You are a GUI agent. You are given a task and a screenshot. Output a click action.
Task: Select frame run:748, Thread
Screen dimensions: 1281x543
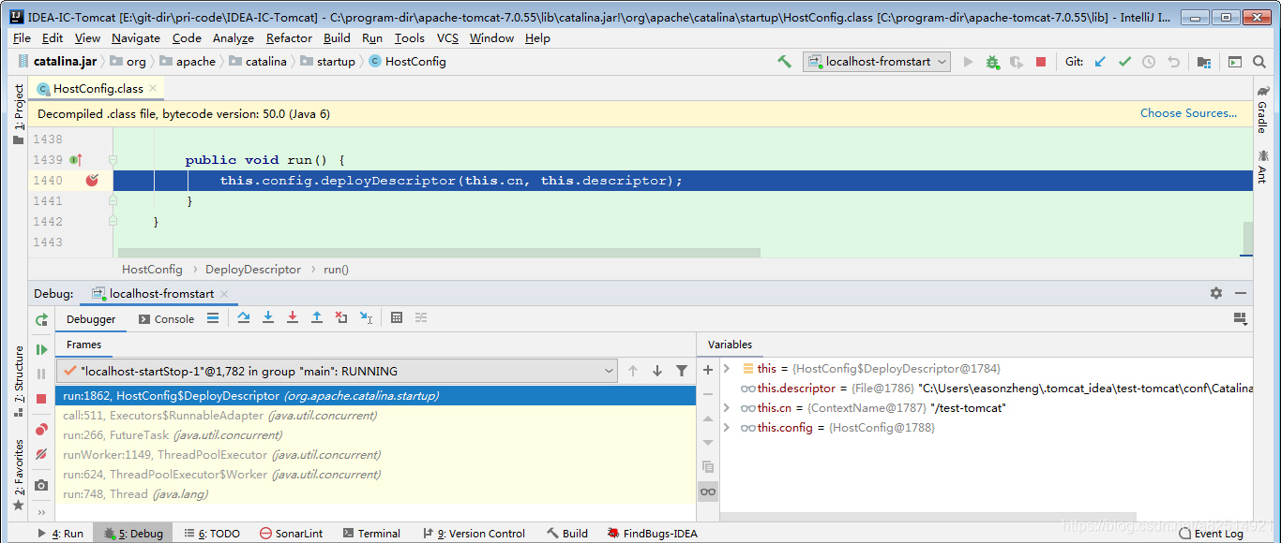click(x=375, y=494)
